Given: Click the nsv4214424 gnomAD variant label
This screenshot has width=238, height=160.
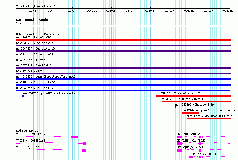Looking at the screenshot, I should coord(210,110).
